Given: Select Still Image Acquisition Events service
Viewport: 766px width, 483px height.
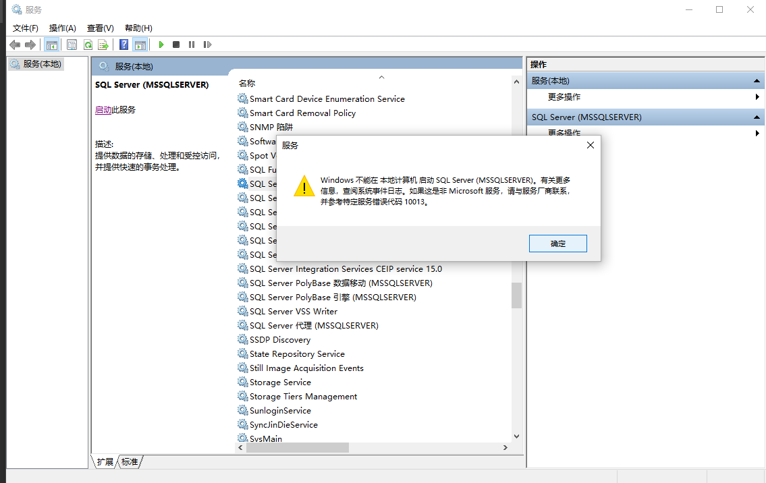Looking at the screenshot, I should pyautogui.click(x=300, y=368).
